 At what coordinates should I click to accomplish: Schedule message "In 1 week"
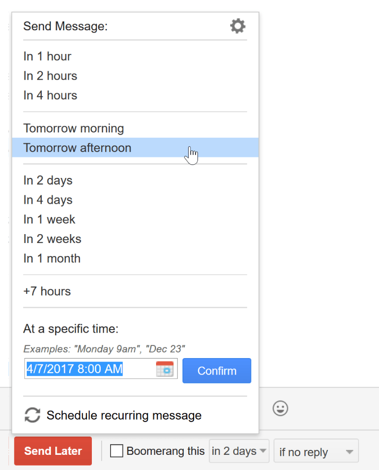49,220
